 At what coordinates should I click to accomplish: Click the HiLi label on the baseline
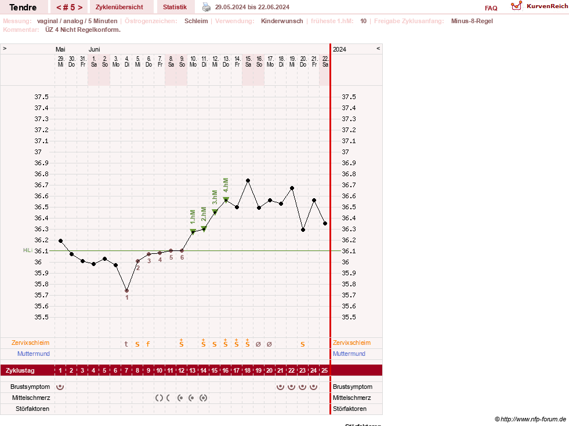pos(28,250)
